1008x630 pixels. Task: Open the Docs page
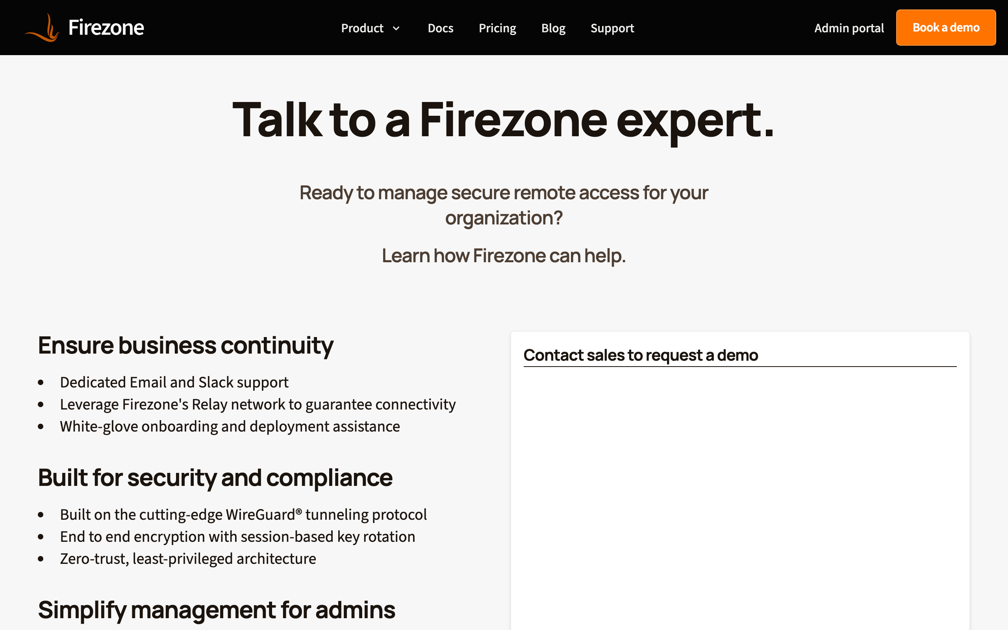pyautogui.click(x=440, y=28)
